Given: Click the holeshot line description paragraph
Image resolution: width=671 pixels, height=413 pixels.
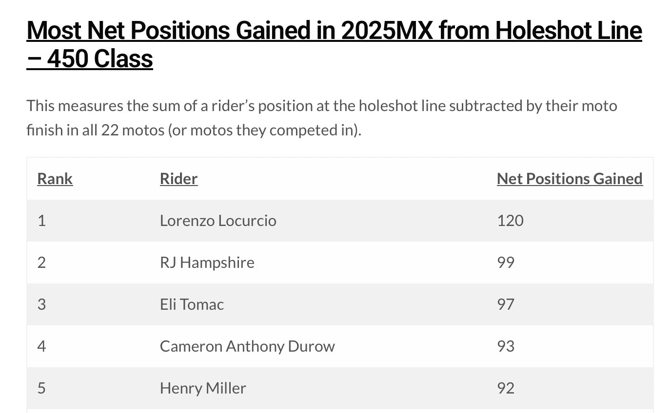Looking at the screenshot, I should [322, 118].
